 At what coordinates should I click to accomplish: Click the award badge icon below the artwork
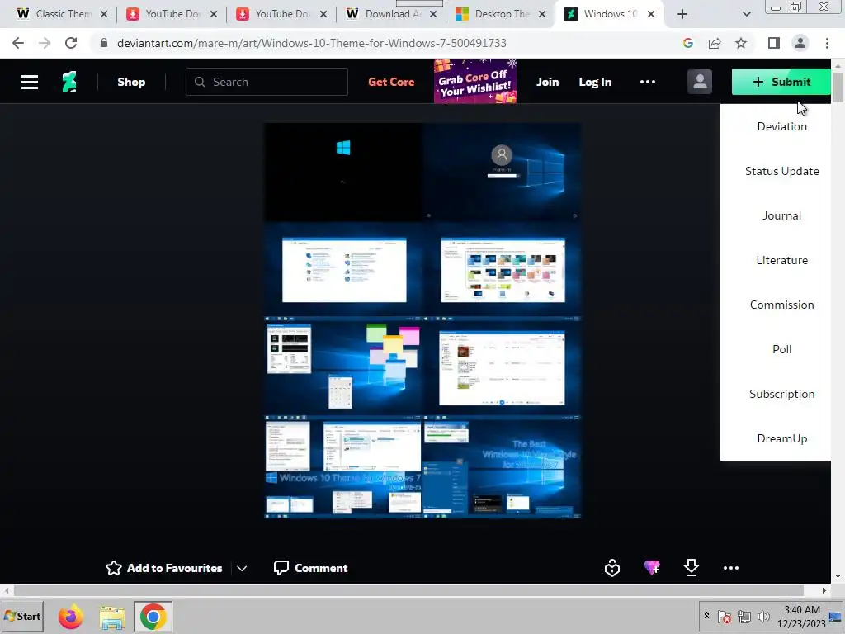(612, 568)
